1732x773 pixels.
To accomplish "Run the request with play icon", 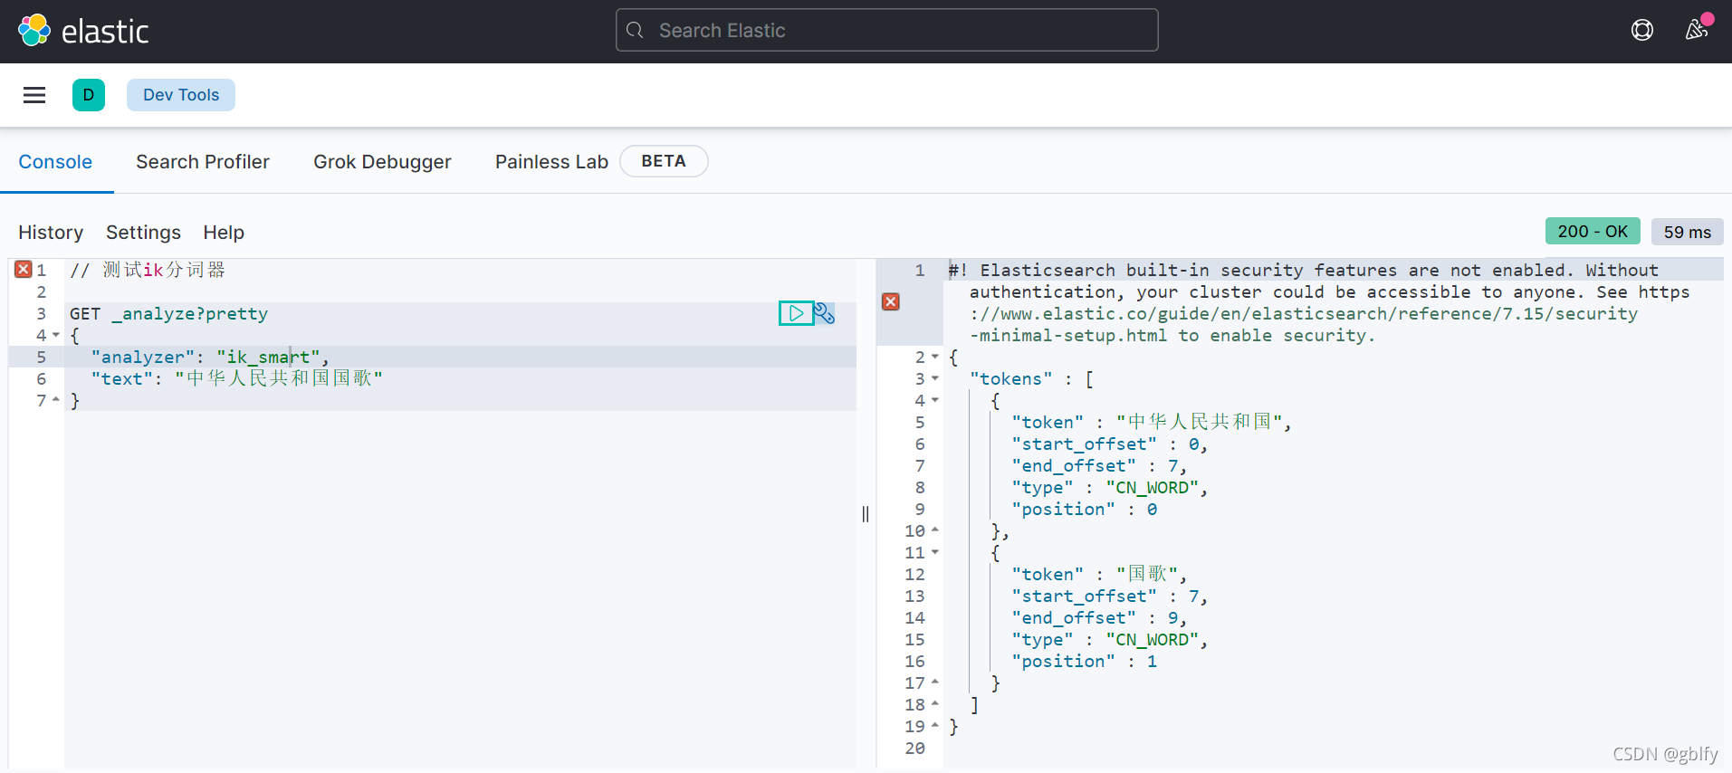I will point(796,313).
